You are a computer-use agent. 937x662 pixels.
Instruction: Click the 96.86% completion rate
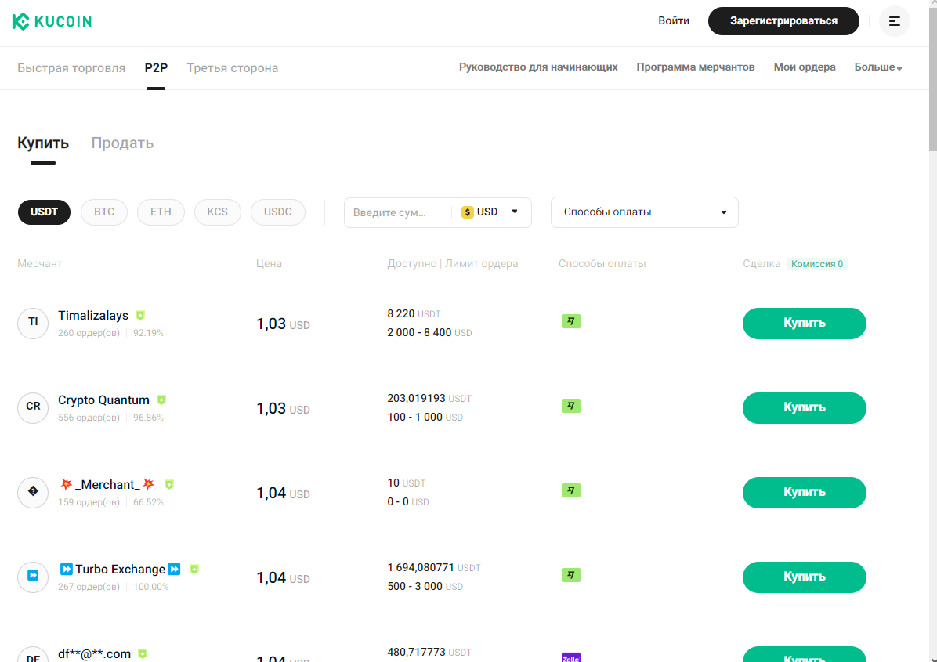(x=148, y=418)
